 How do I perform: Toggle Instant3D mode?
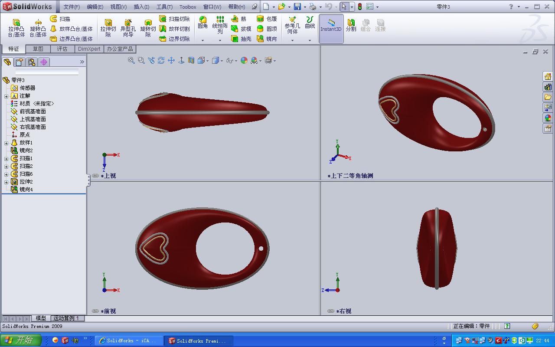[331, 29]
